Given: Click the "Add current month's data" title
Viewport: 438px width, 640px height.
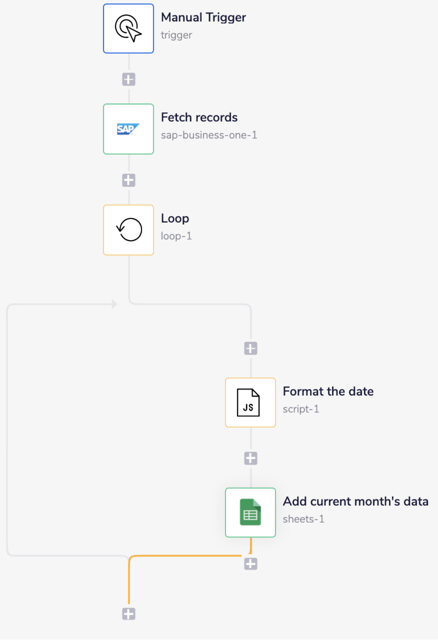Looking at the screenshot, I should [355, 501].
